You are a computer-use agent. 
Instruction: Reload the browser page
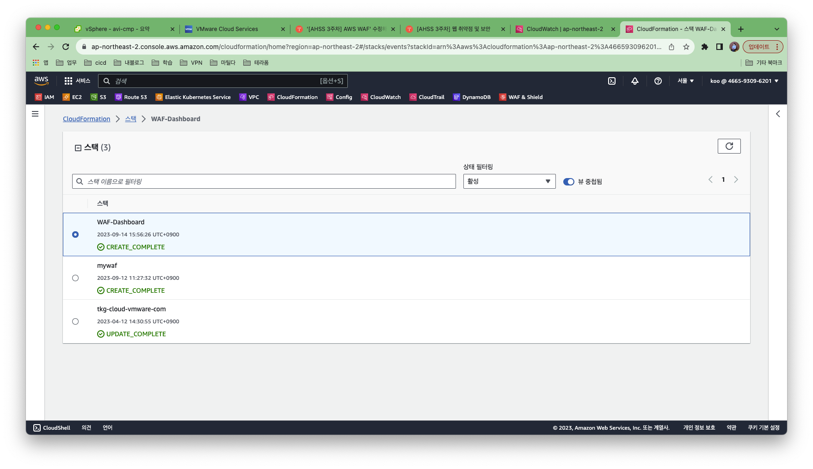coord(66,47)
